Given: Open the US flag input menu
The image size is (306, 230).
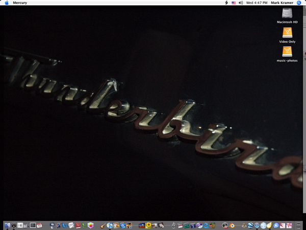Looking at the screenshot, I should pyautogui.click(x=234, y=3).
